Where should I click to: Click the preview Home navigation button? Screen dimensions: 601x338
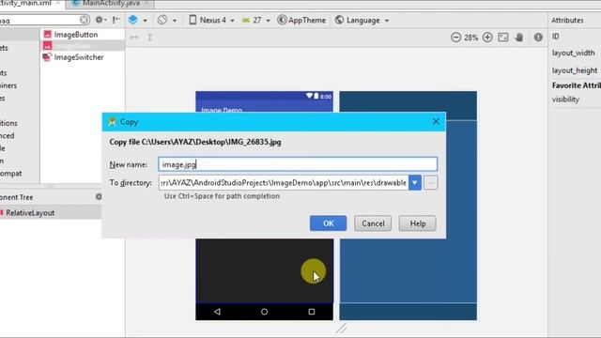[x=264, y=312]
